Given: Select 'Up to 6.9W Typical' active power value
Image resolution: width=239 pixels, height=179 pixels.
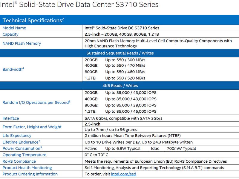Looking at the screenshot, I should coord(123,148).
